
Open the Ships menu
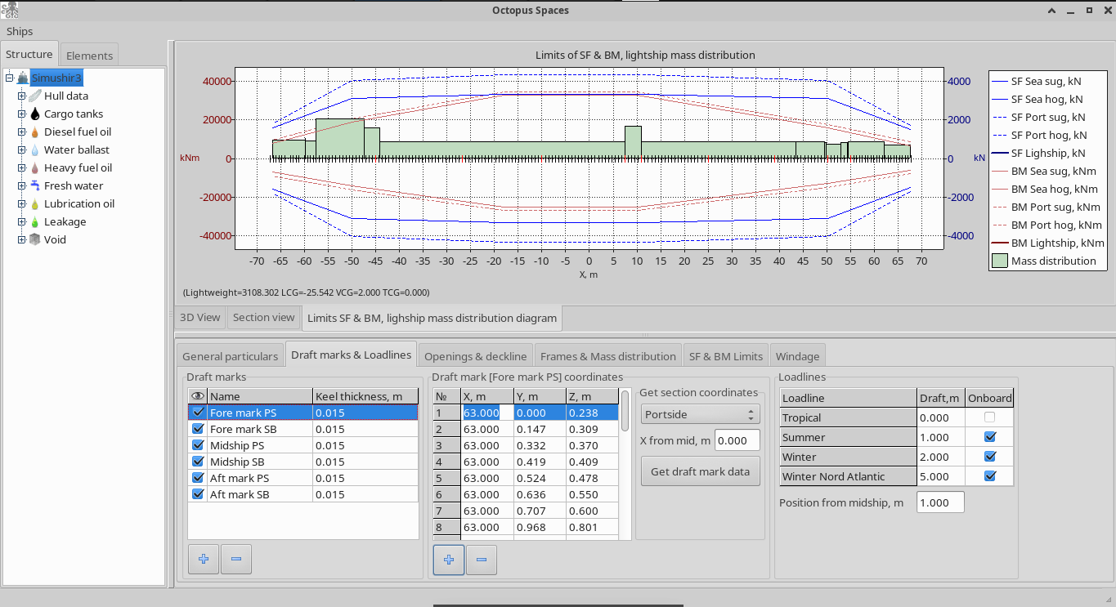[20, 31]
